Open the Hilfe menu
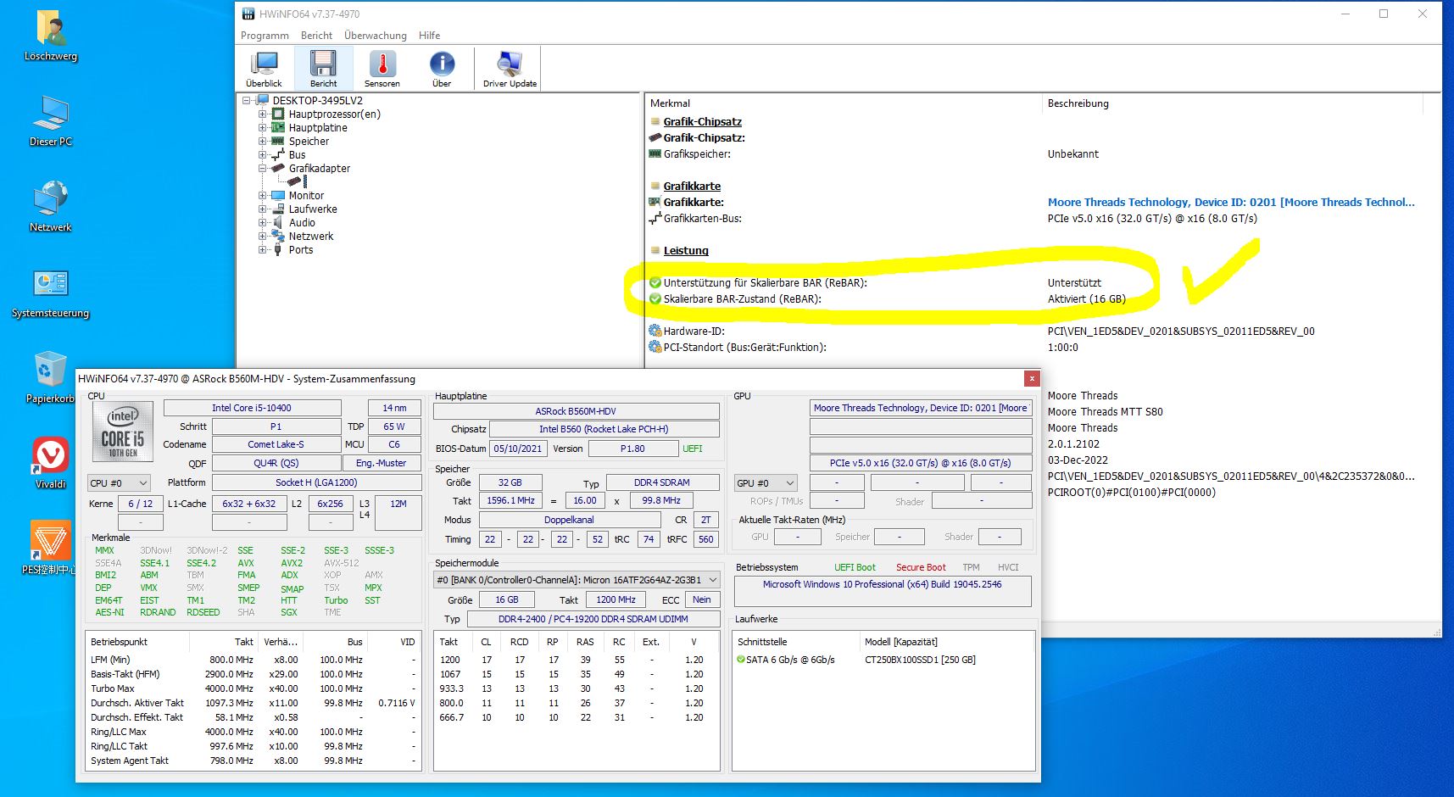Image resolution: width=1454 pixels, height=797 pixels. [430, 36]
